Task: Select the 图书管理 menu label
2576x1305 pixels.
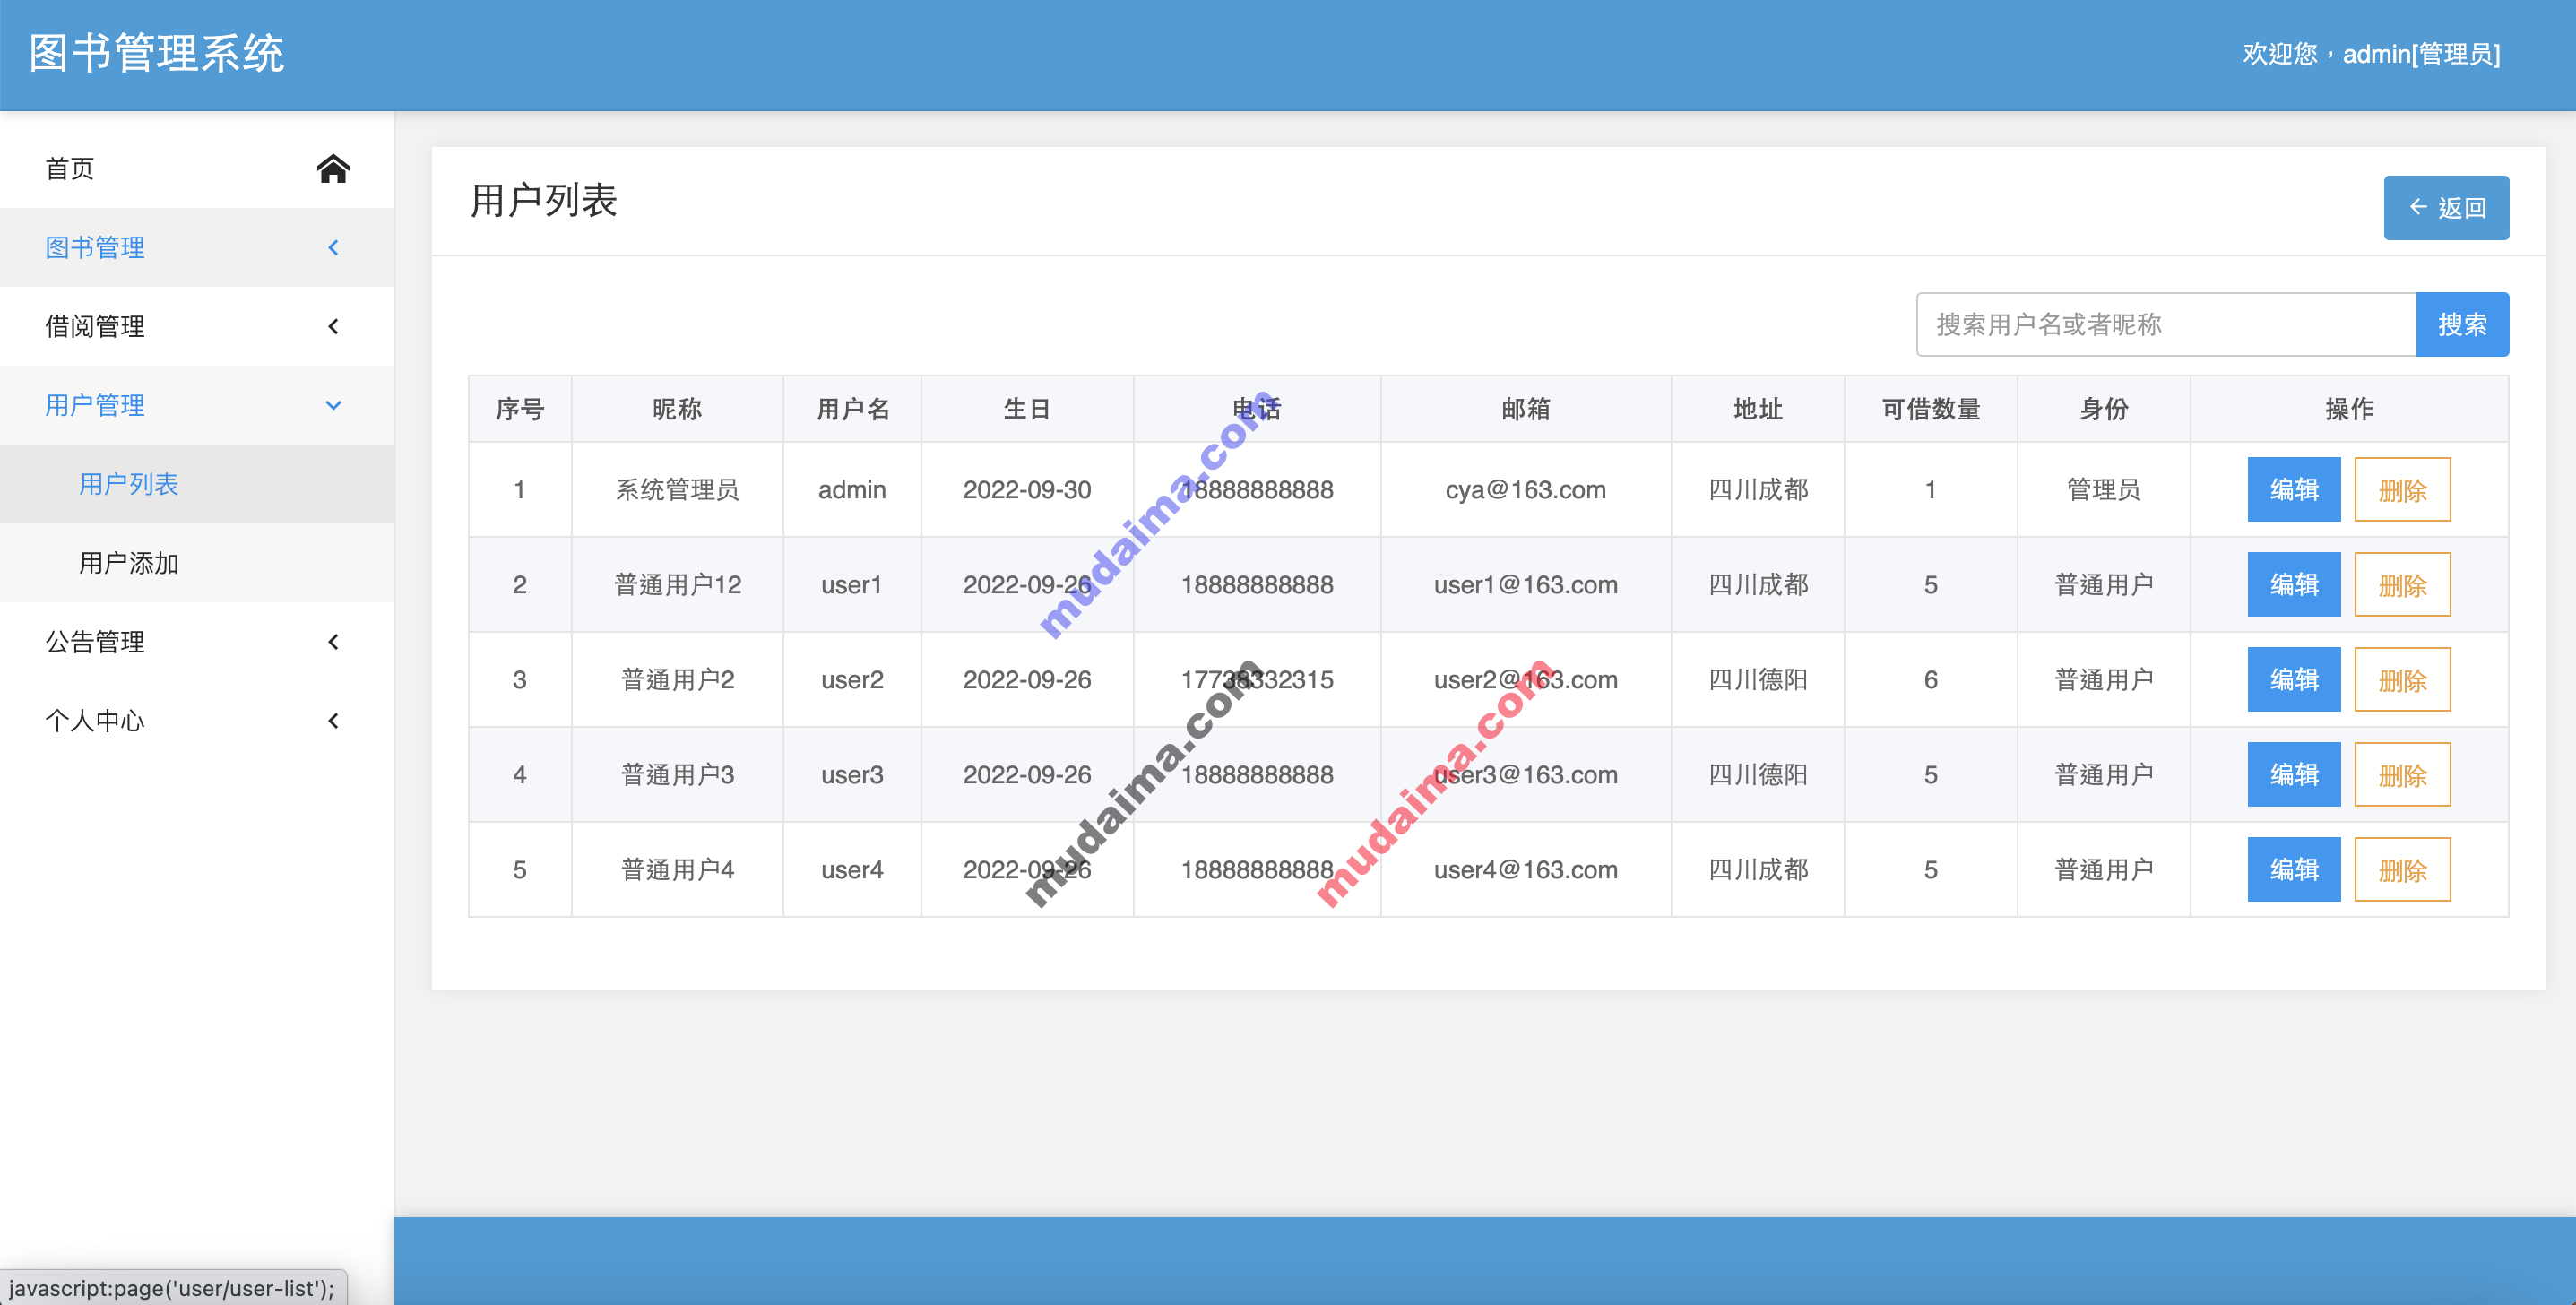Action: [x=95, y=247]
